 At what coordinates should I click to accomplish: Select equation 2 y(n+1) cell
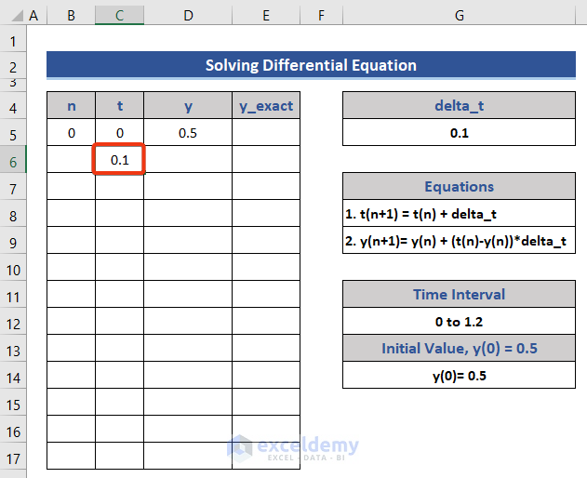(x=459, y=242)
